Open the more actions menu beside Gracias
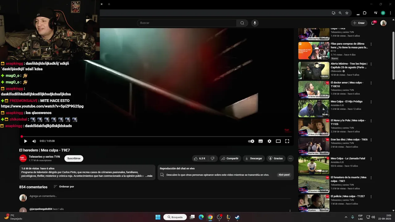 (x=290, y=158)
